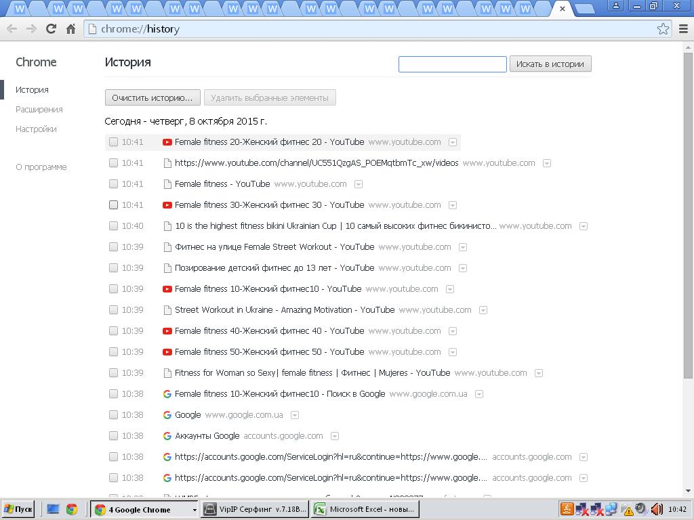Viewport: 694px width, 520px height.
Task: Open dropdown arrow for channel videos URL entry
Action: pos(547,164)
